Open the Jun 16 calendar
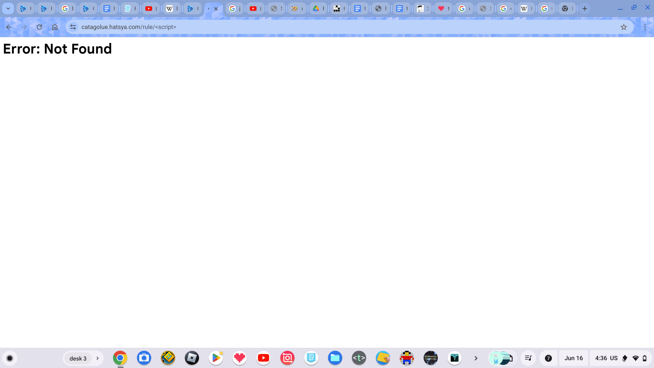Screen dimensions: 654x368 pos(573,358)
